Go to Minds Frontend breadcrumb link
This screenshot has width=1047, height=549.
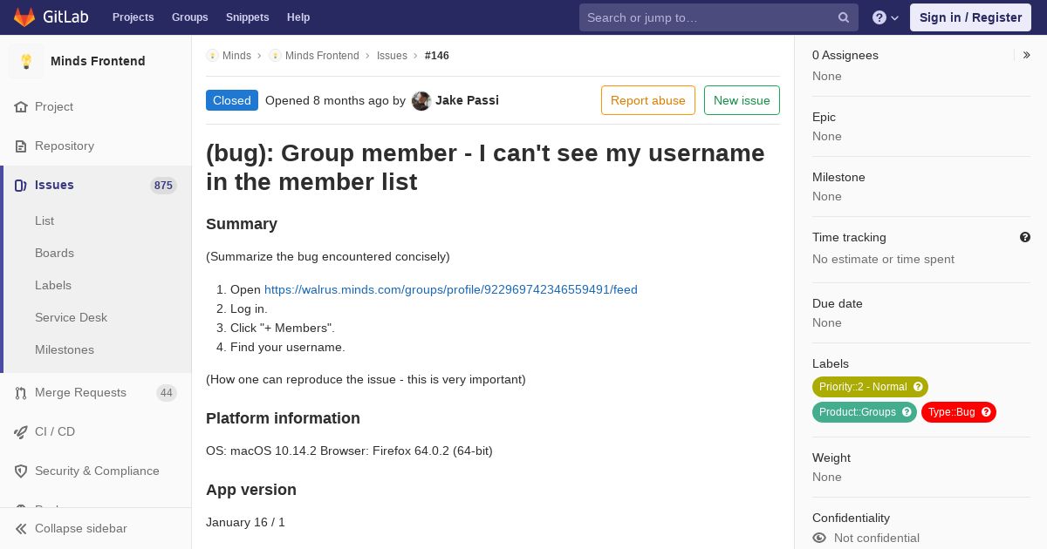coord(322,56)
